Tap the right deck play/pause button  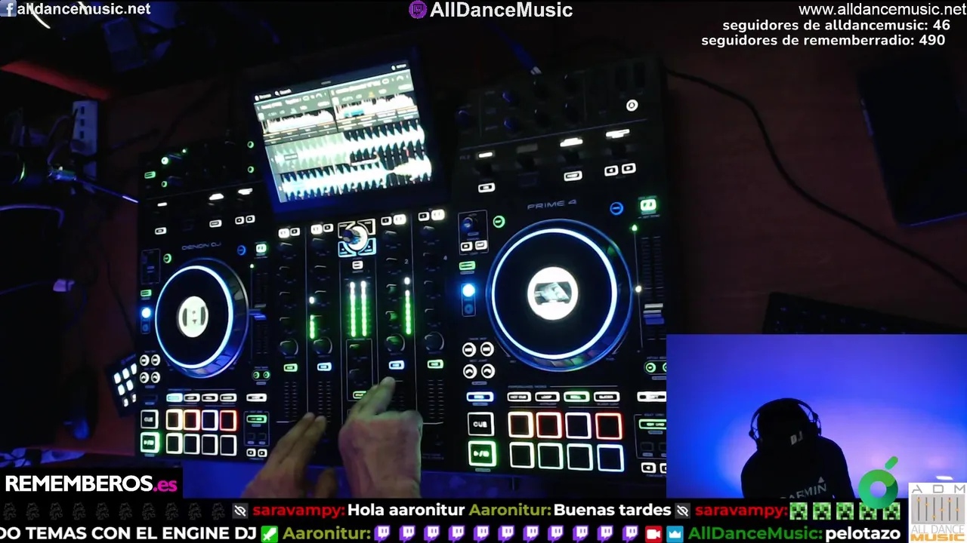point(480,453)
